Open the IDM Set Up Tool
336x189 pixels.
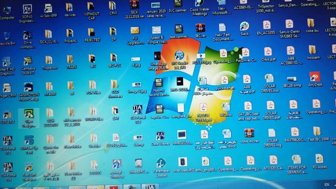tap(29, 141)
